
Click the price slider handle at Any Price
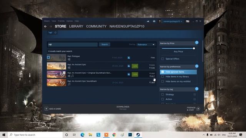click(194, 49)
